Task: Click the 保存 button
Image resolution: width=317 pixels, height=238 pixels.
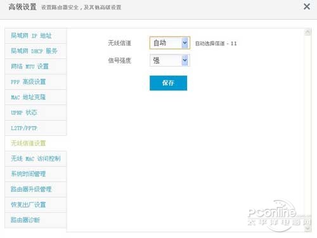Action: coord(168,83)
